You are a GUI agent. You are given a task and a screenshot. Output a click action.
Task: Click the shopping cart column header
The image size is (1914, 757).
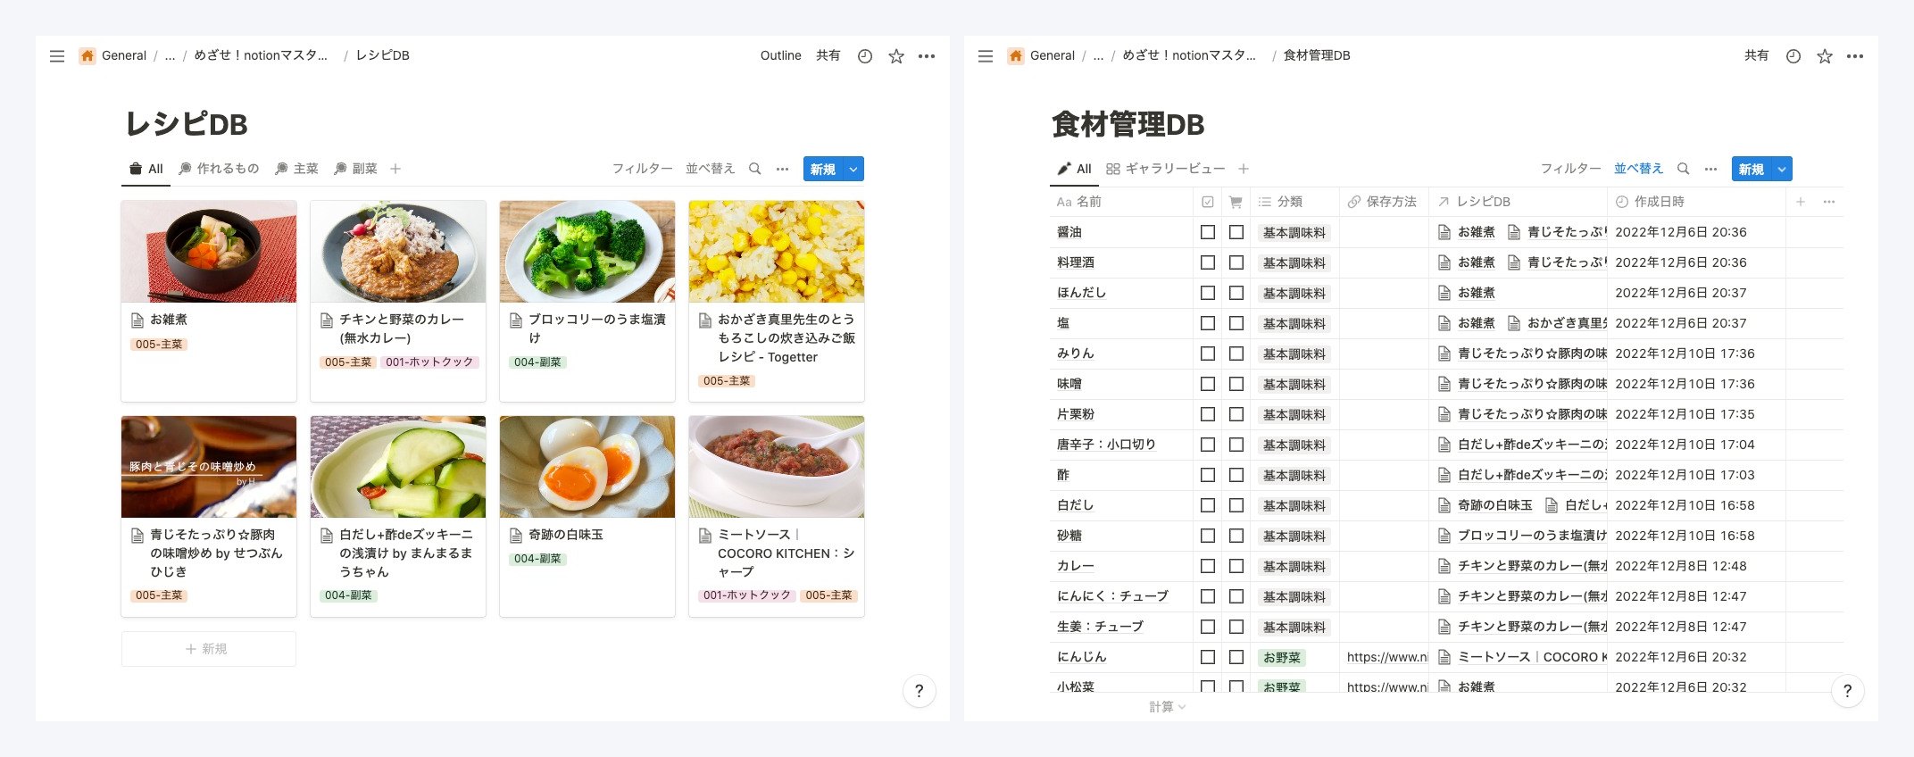click(x=1236, y=202)
